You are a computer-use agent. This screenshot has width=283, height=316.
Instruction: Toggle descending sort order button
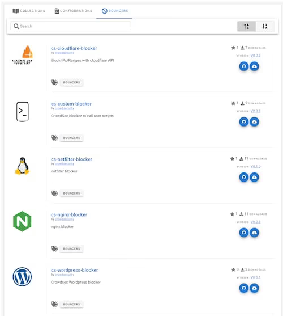[265, 26]
